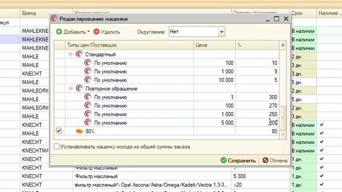This screenshot has width=342, height=192.
Task: Click the checkmark in the KNECHTMA row
Action: (x=322, y=150)
